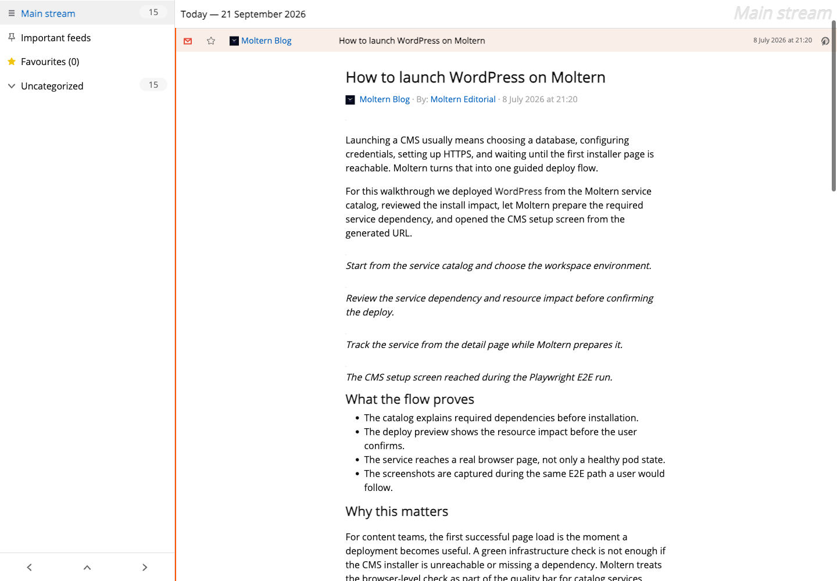Click Moltern Blog favicon in article row
The image size is (837, 581).
[x=234, y=41]
